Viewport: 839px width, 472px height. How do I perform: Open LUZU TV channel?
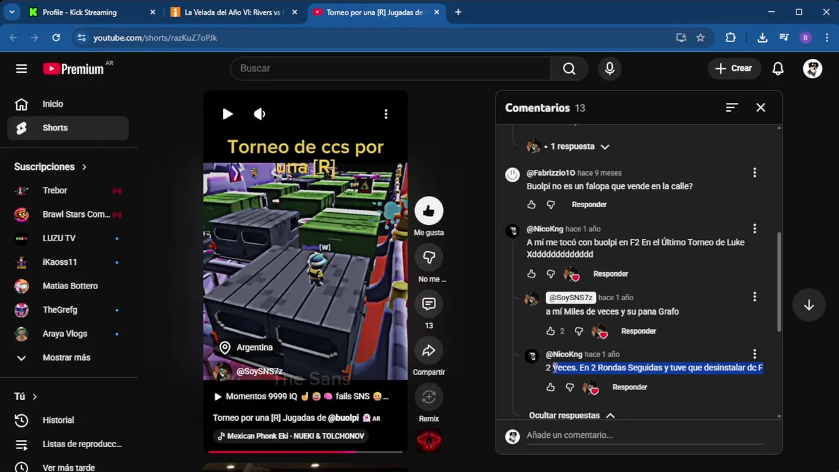pyautogui.click(x=68, y=239)
